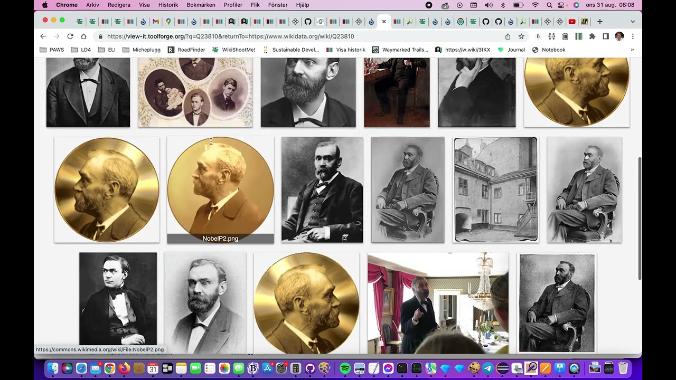Reload the View it! page
The image size is (676, 380).
click(70, 36)
